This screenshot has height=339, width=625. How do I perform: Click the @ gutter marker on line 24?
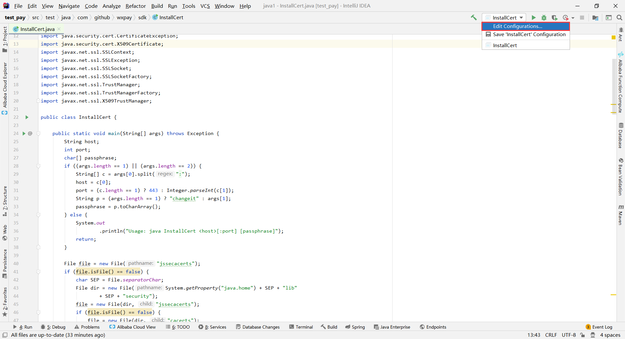pyautogui.click(x=30, y=133)
